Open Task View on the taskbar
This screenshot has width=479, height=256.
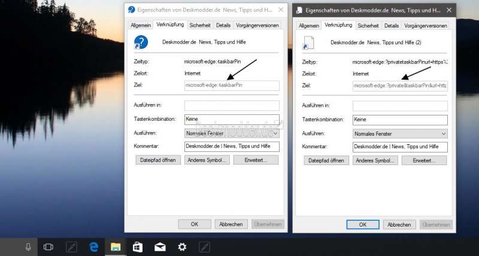coord(48,247)
